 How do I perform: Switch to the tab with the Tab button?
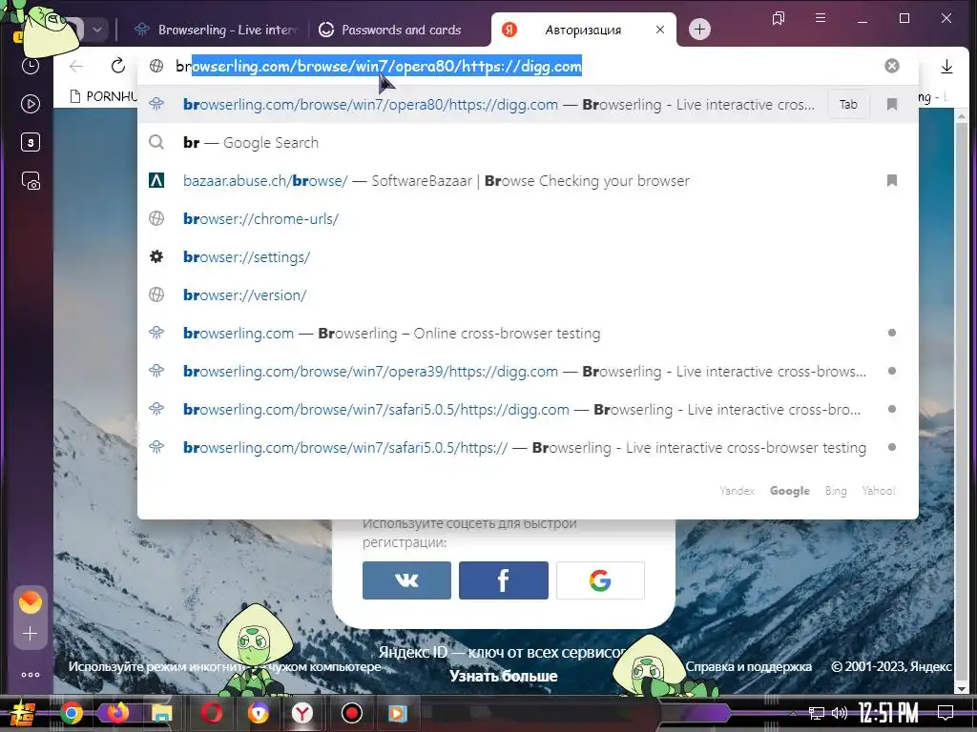[x=848, y=105]
